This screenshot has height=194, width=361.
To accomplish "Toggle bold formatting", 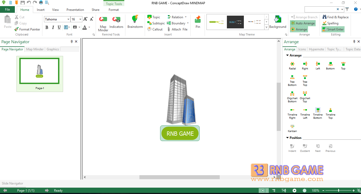I will click(47, 27).
